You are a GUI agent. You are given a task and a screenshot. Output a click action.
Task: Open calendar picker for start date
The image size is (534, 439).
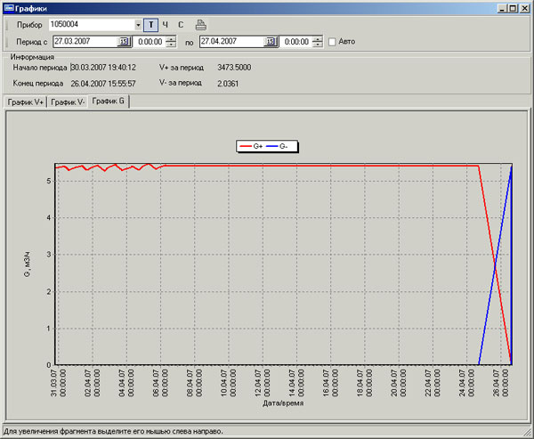124,42
